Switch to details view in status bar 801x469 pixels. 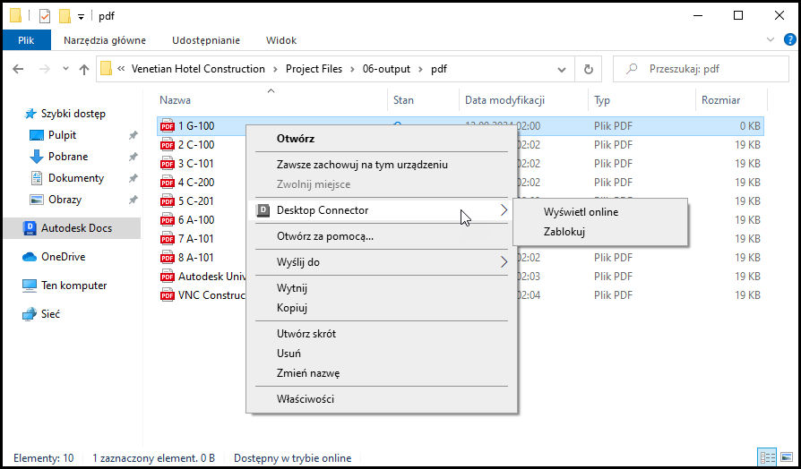[x=768, y=457]
